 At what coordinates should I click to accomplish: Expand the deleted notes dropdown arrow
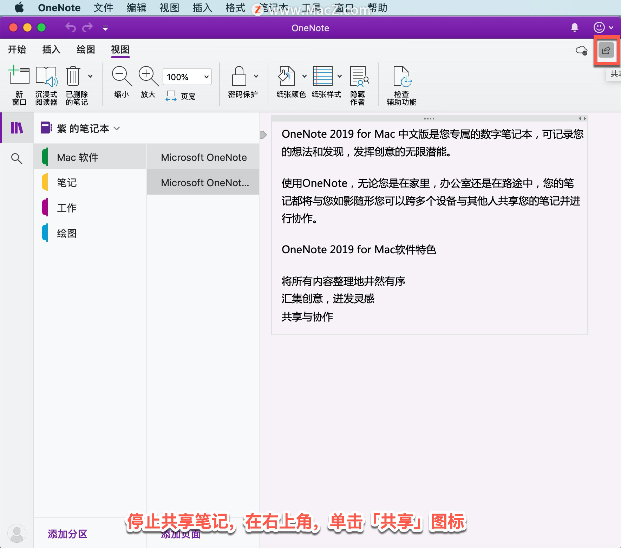[x=90, y=76]
